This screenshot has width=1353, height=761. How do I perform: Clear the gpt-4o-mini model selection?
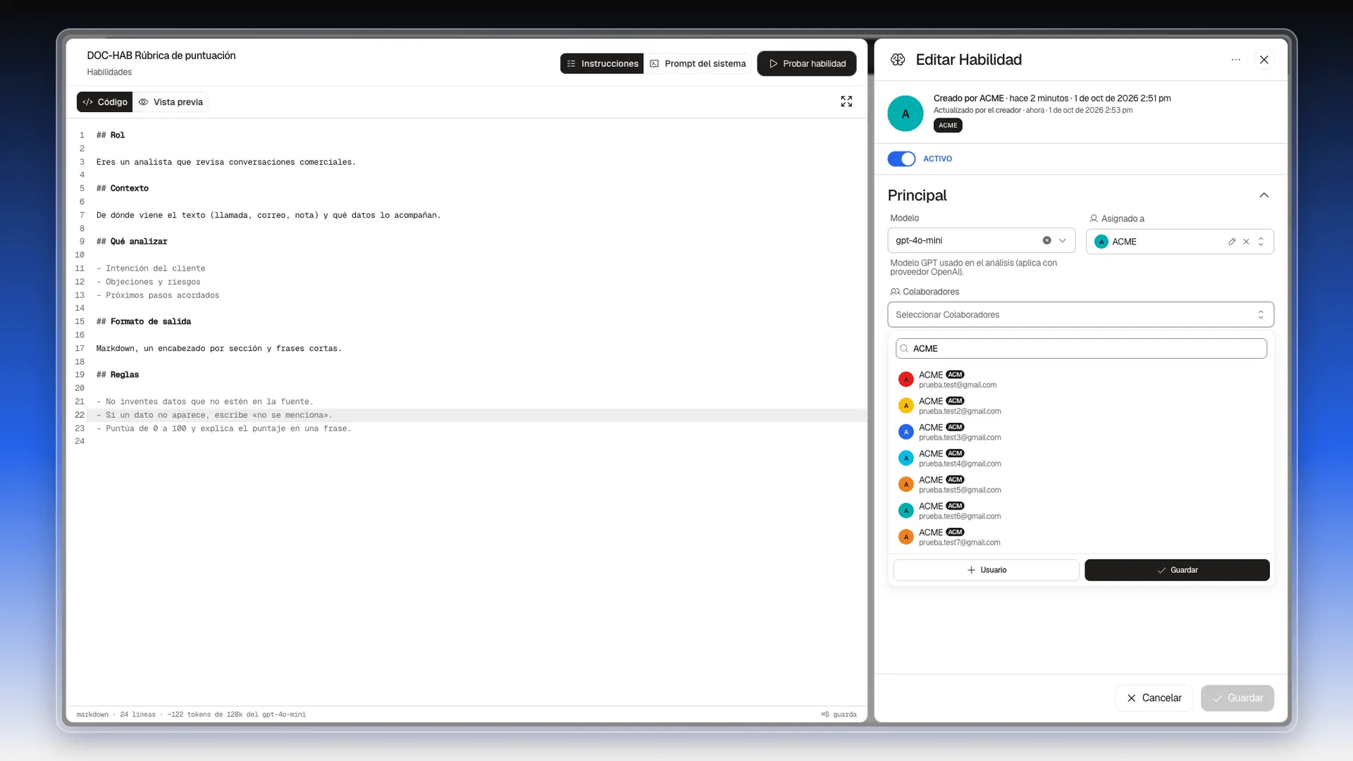pyautogui.click(x=1046, y=240)
